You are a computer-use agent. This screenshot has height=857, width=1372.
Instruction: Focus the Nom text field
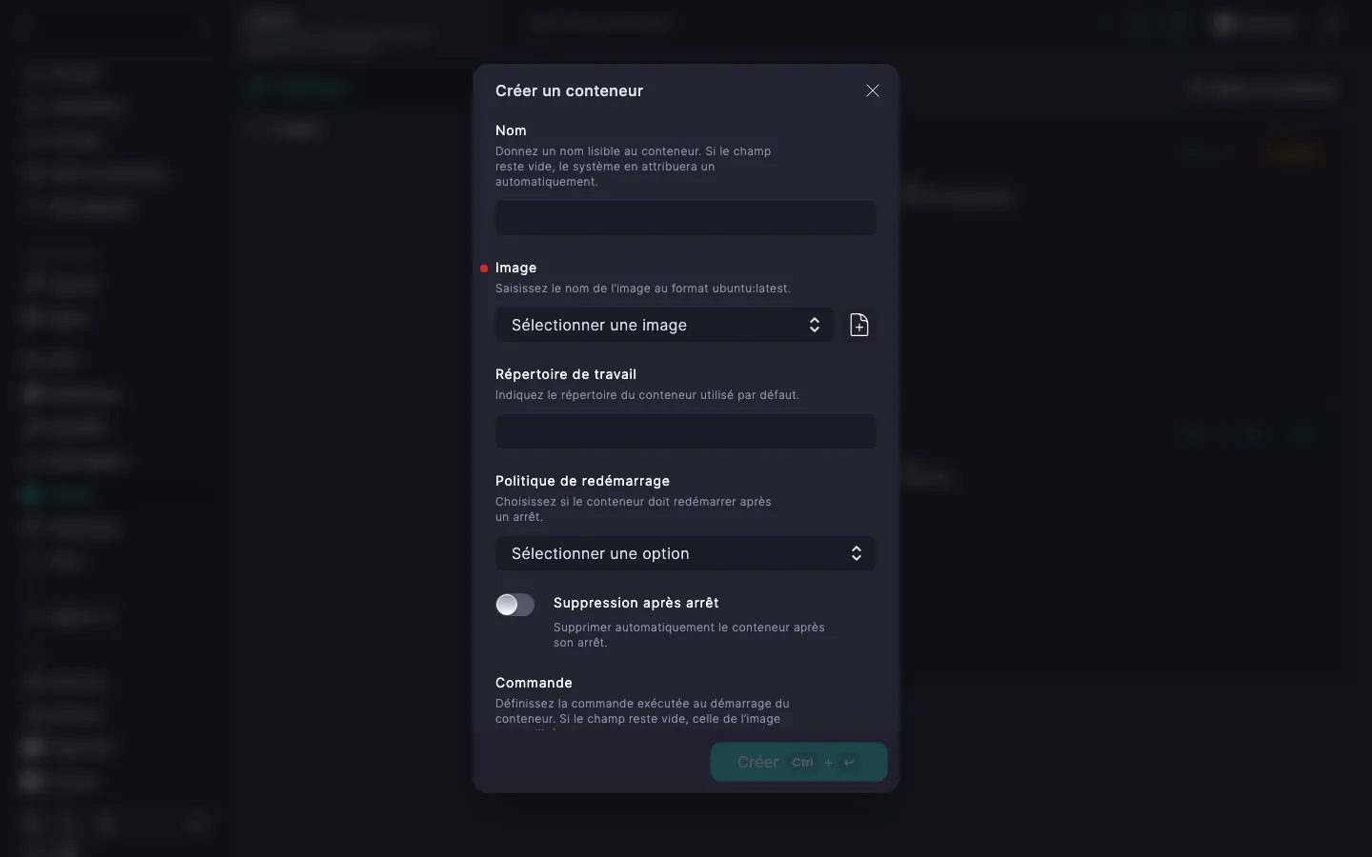(x=686, y=218)
